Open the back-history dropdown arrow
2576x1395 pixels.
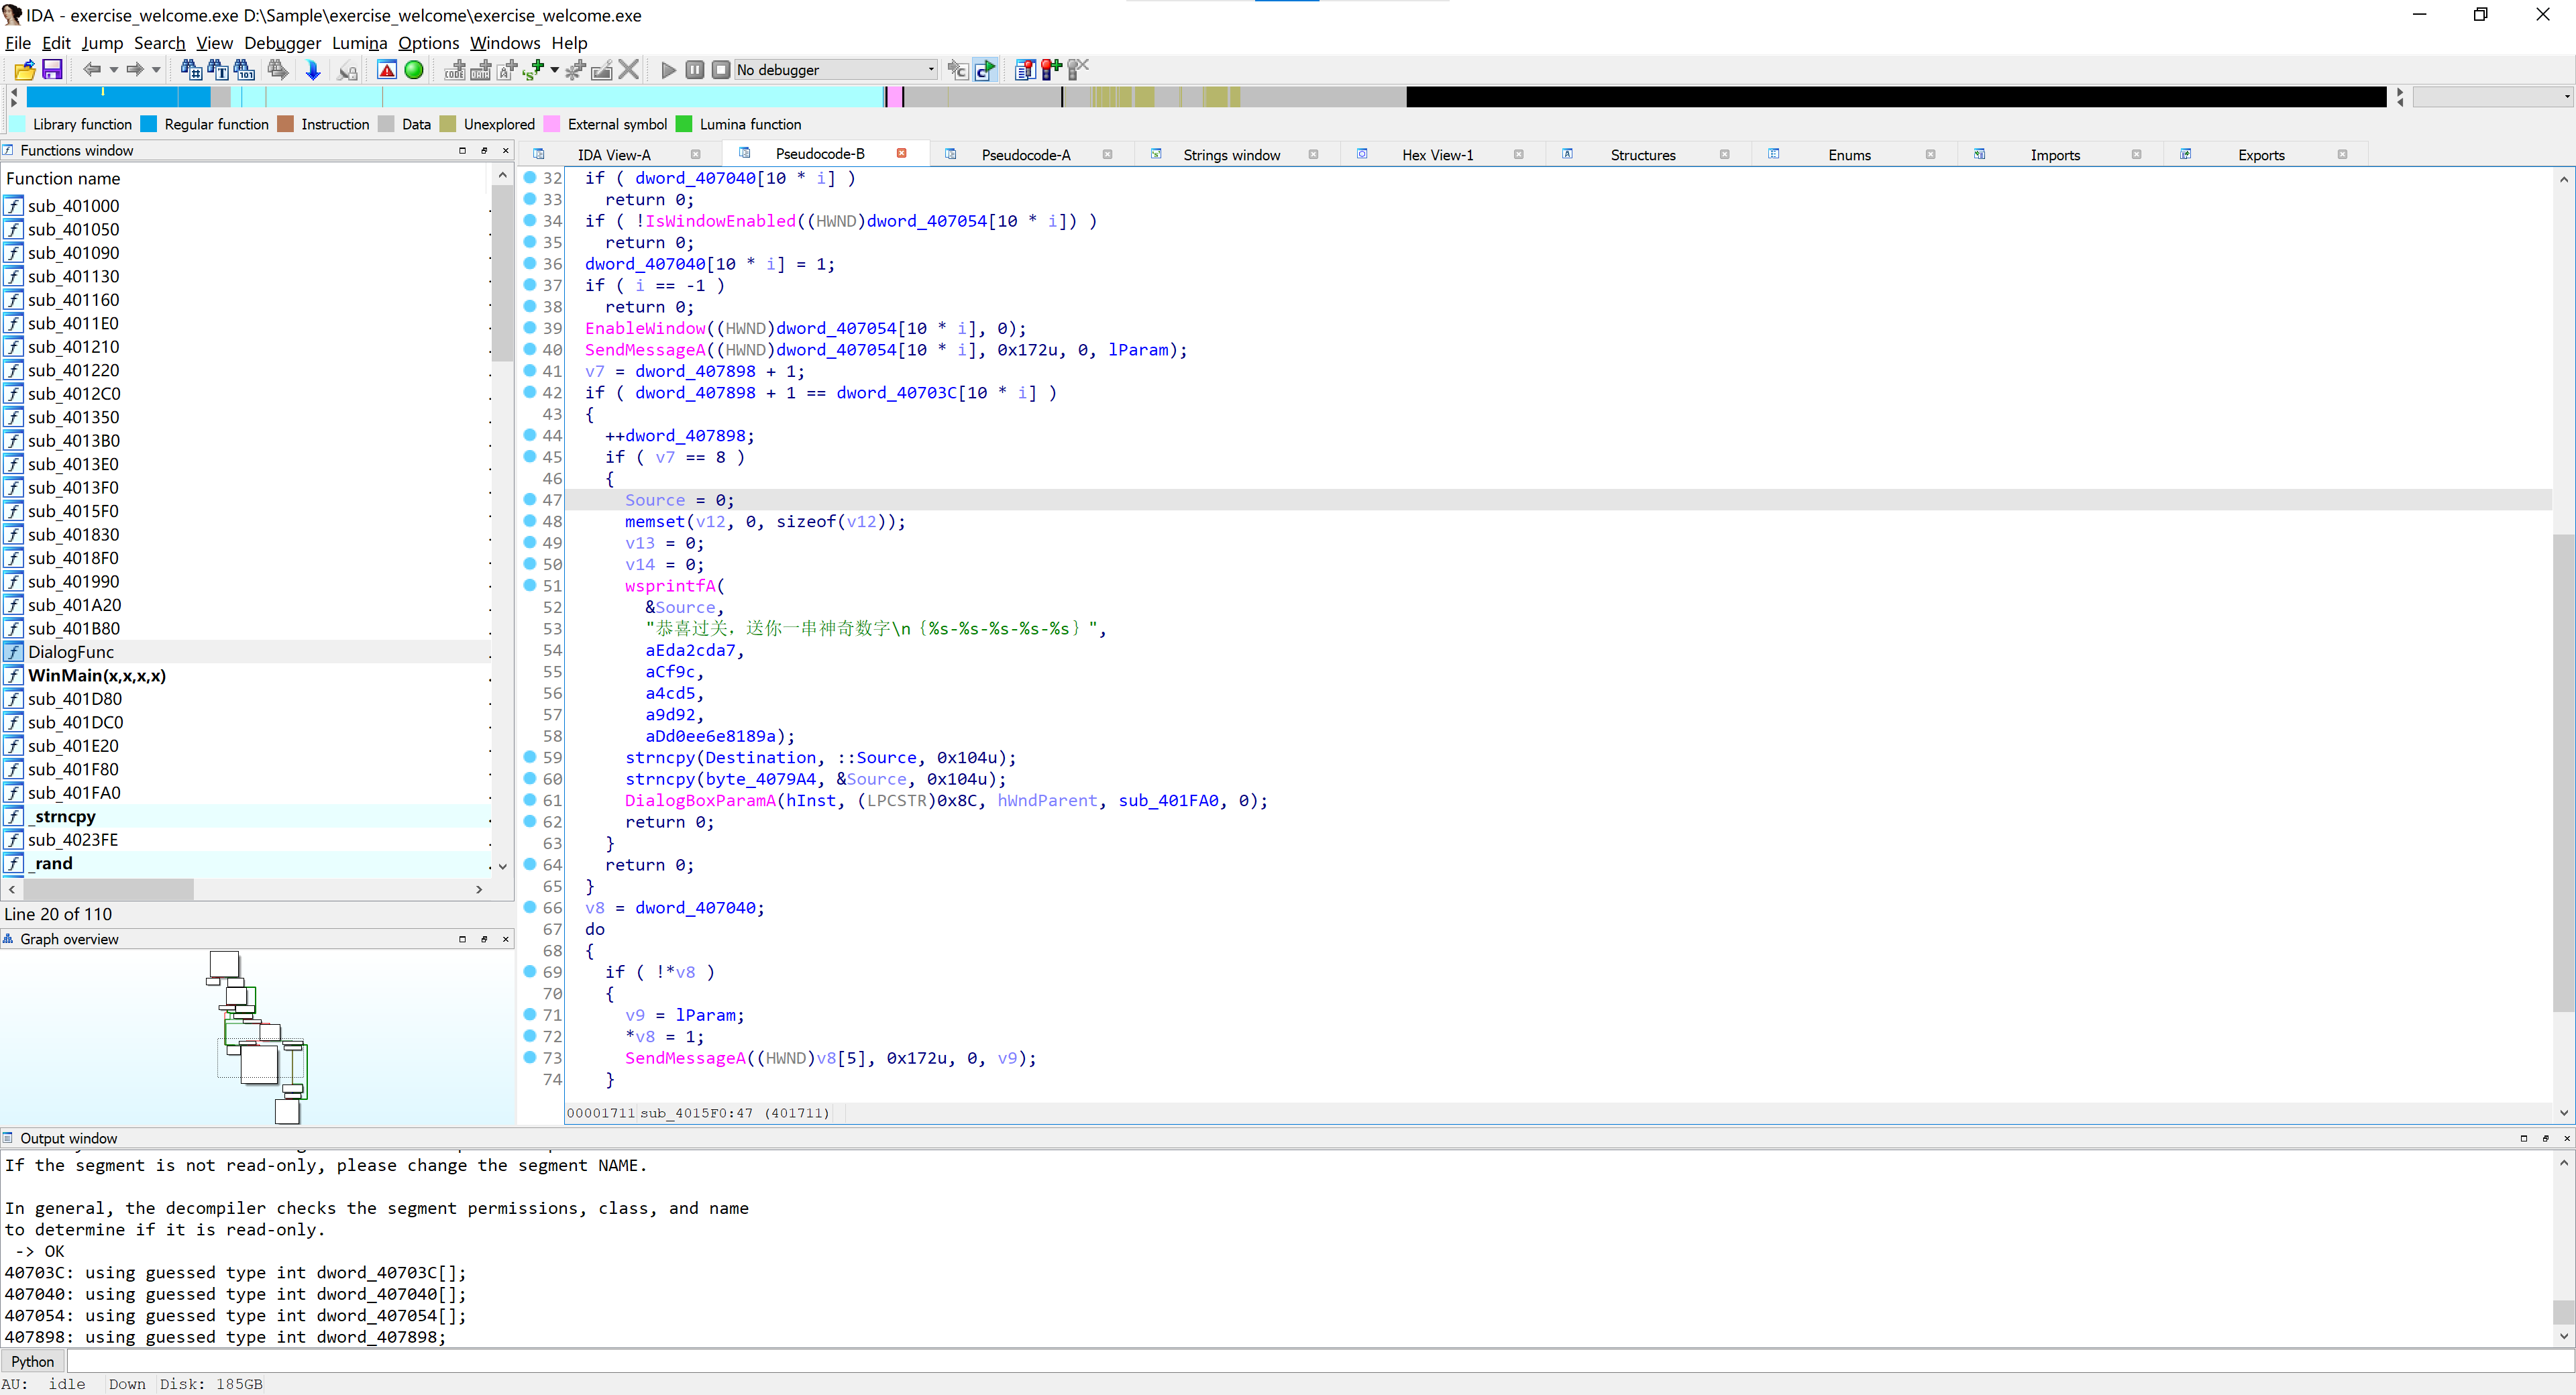click(x=113, y=69)
